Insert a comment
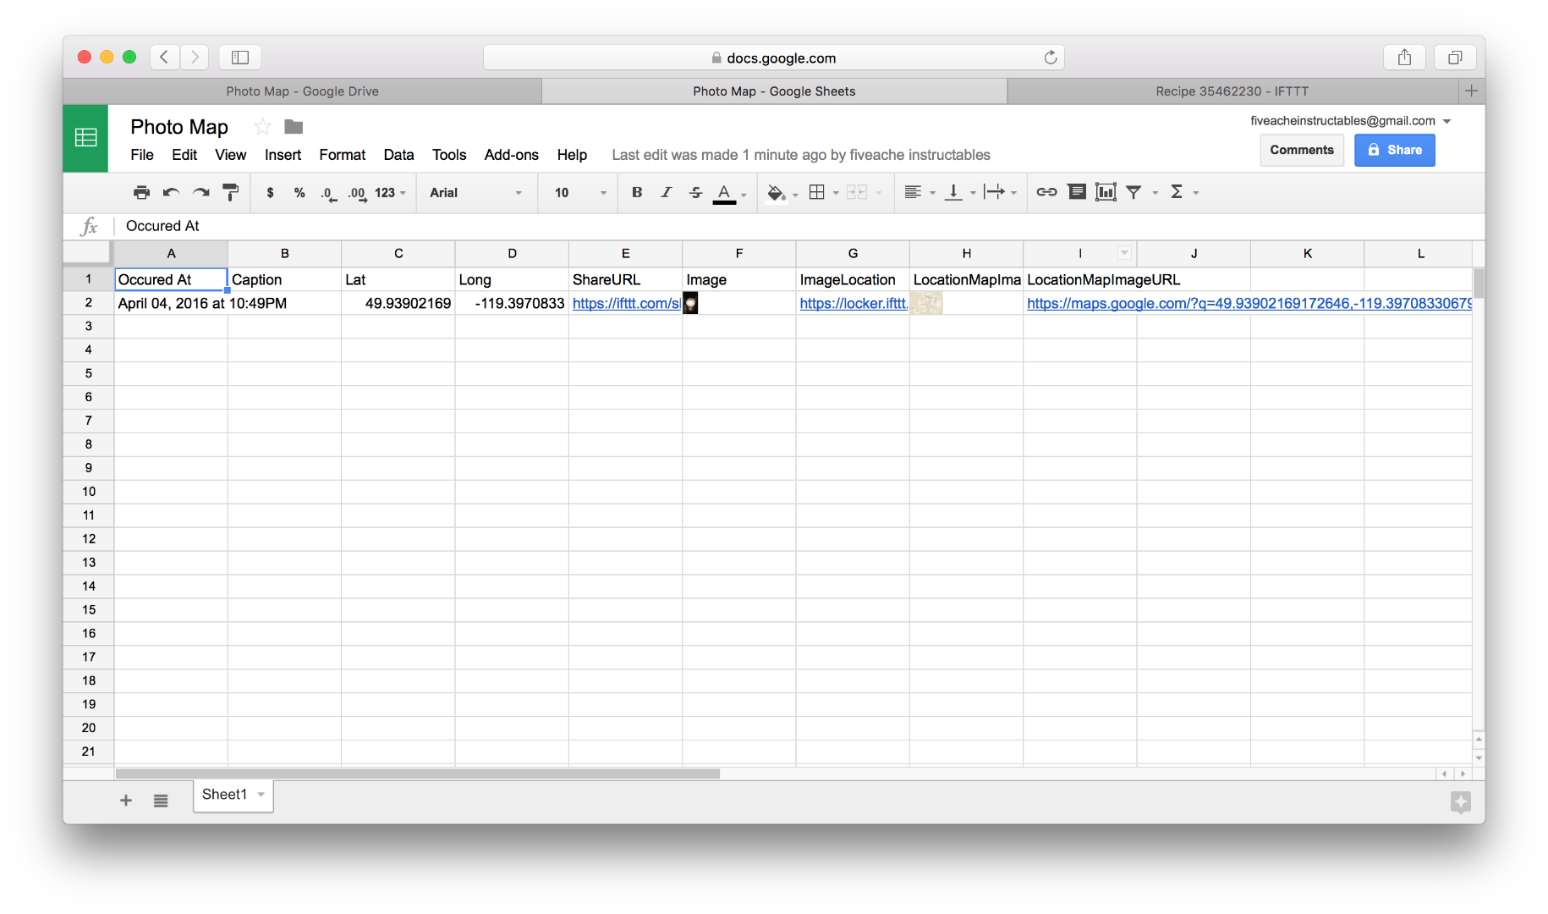This screenshot has width=1548, height=914. click(1076, 192)
